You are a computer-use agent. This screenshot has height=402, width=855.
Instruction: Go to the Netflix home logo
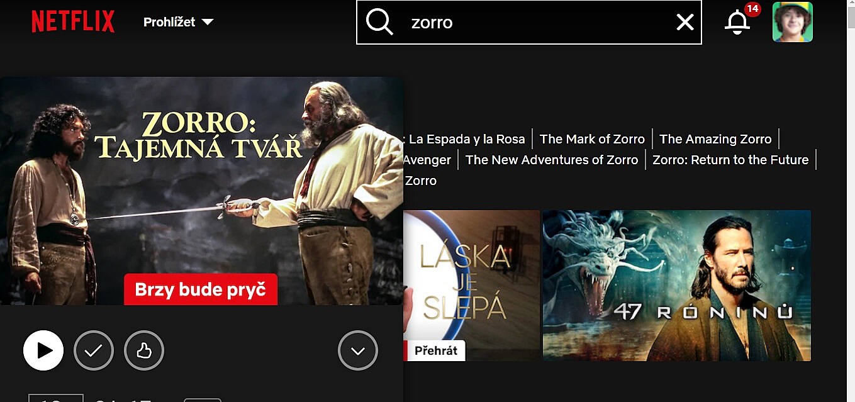click(x=73, y=22)
